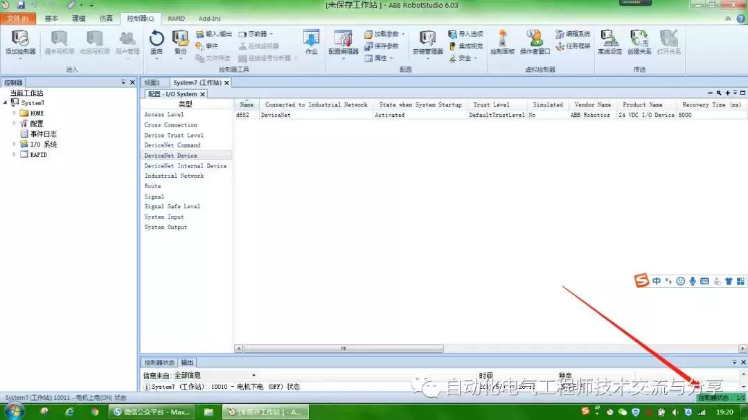The height and width of the screenshot is (420, 748).
Task: Click the Save icon in title bar
Action: 21,5
